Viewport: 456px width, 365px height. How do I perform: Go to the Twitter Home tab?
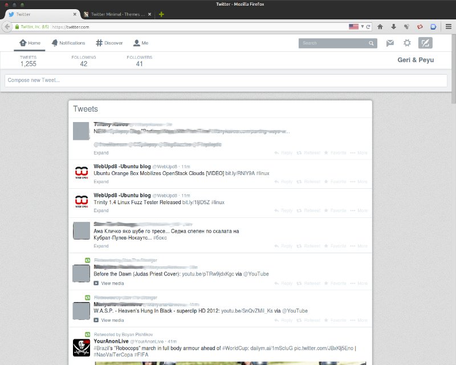point(30,43)
